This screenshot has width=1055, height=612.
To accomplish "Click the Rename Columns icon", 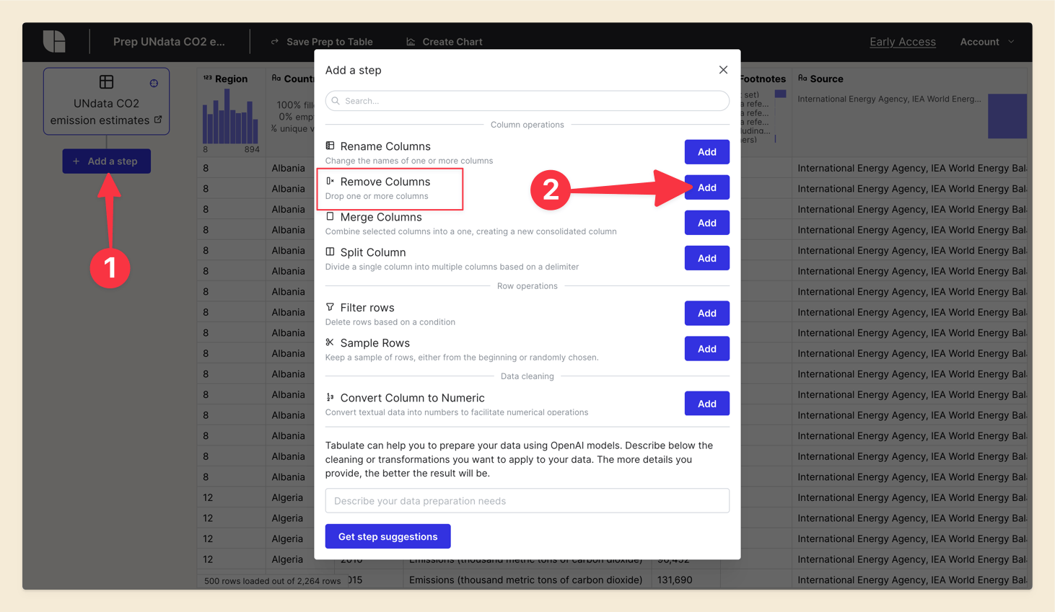I will point(330,146).
